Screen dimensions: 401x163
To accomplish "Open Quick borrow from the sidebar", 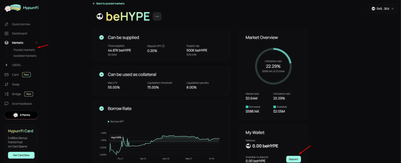I will pos(21,24).
